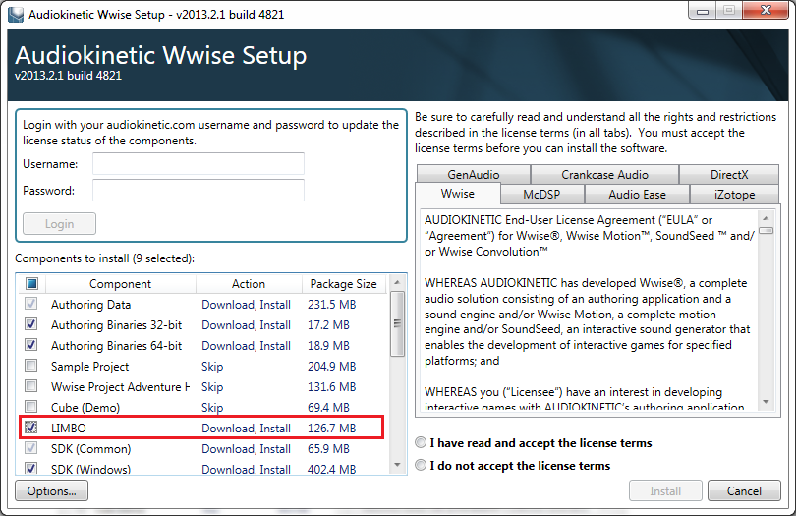Click the license text scrollbar thumb
The image size is (796, 516).
766,231
